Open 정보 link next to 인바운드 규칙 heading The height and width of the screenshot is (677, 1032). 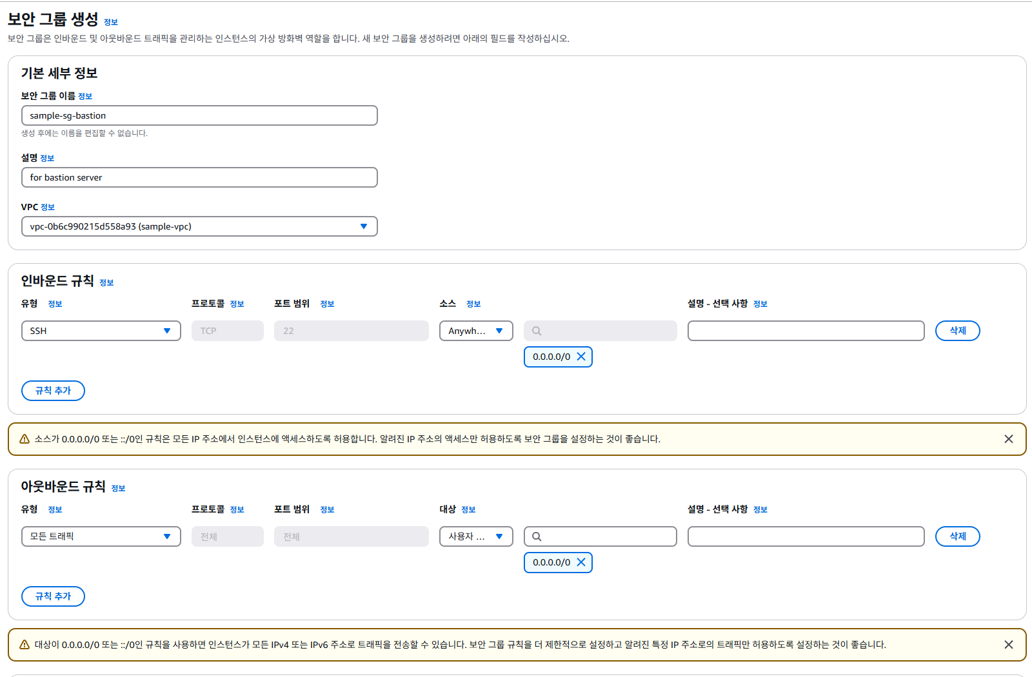tap(106, 282)
